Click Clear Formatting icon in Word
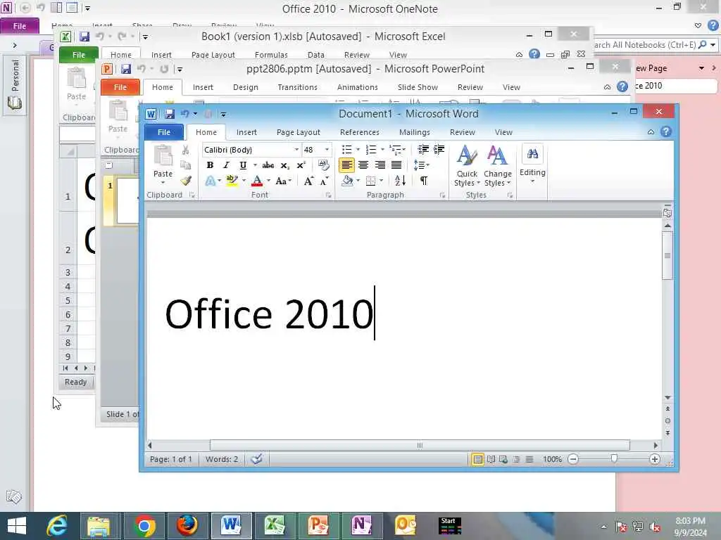This screenshot has height=540, width=721. click(x=324, y=165)
